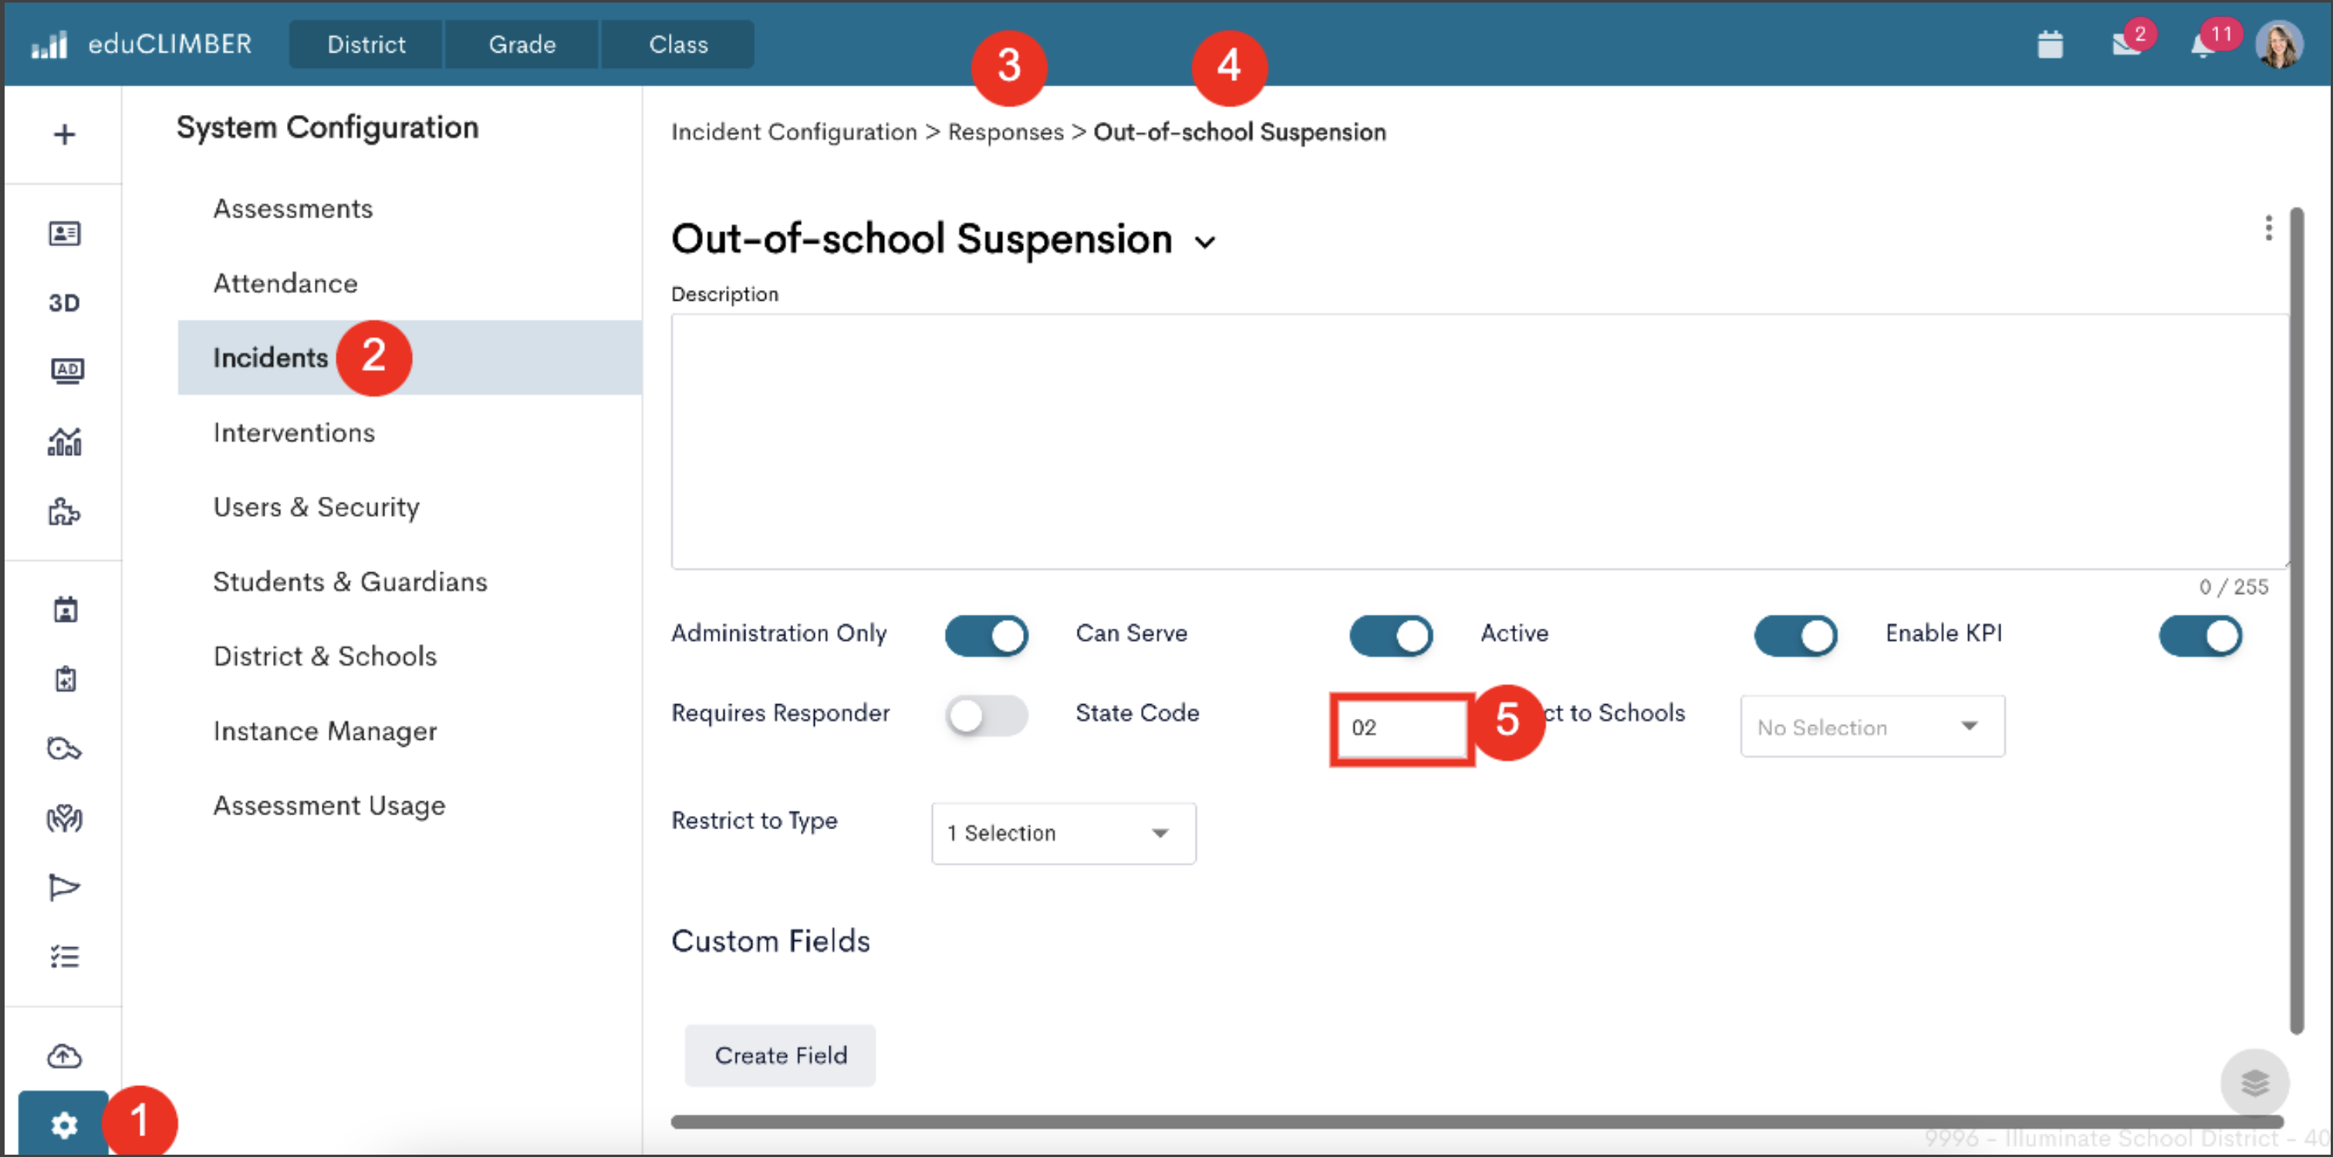Toggle Enable KPI switch

tap(2201, 636)
